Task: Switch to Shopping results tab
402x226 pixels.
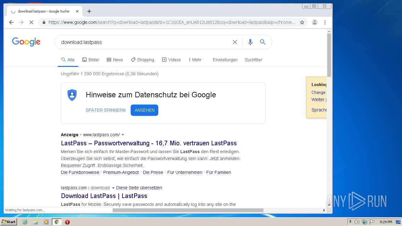Action: pyautogui.click(x=142, y=60)
